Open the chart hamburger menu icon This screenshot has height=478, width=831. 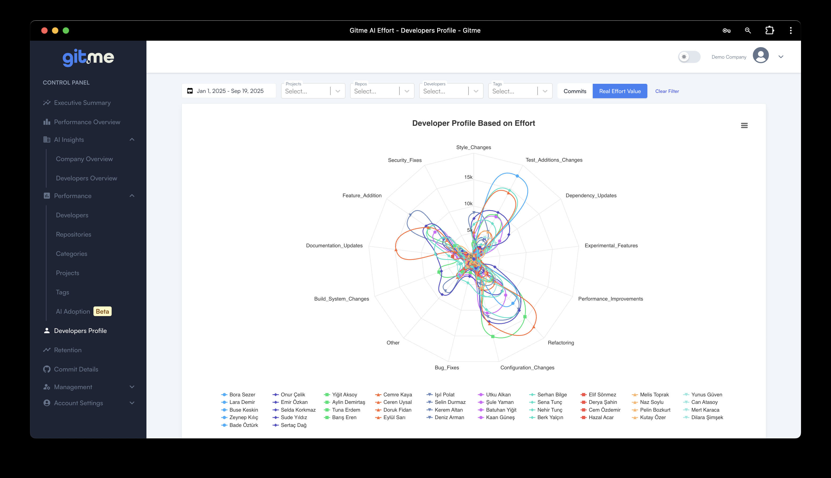pyautogui.click(x=744, y=126)
